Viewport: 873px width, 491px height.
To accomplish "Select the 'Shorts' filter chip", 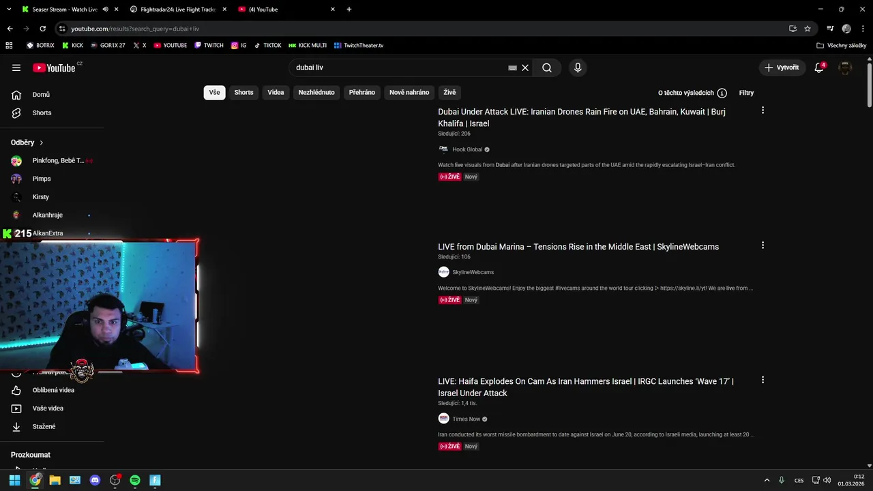I will tap(243, 92).
